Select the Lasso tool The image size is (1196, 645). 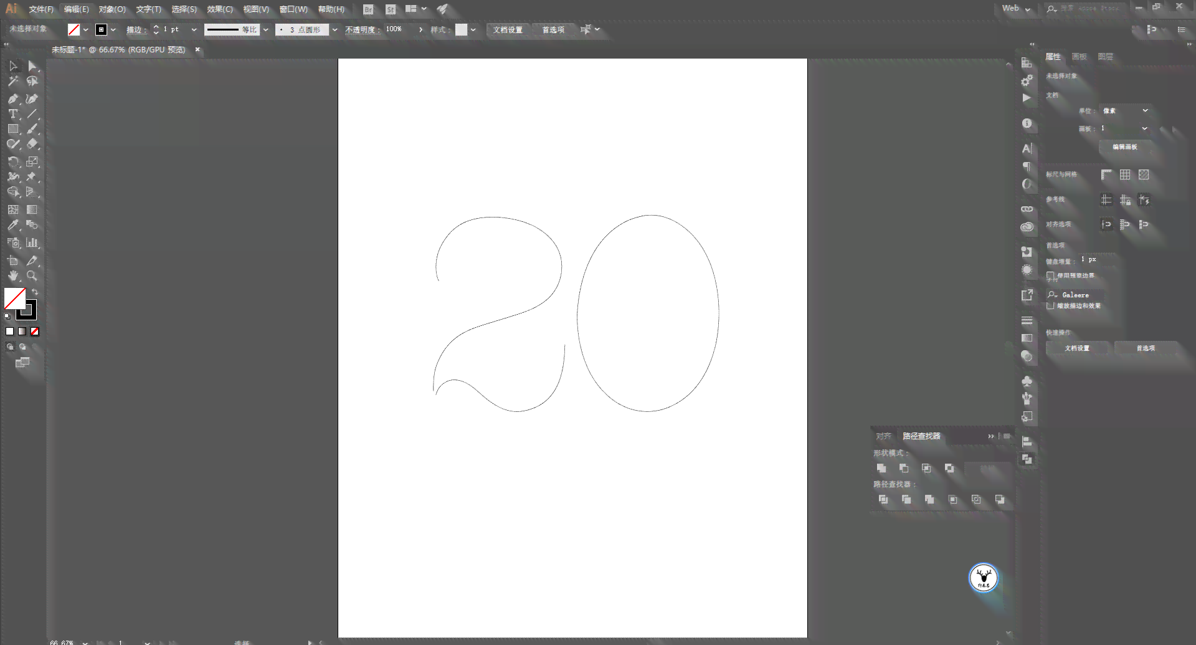point(32,82)
